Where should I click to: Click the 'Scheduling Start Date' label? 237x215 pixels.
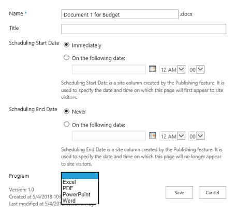click(34, 43)
